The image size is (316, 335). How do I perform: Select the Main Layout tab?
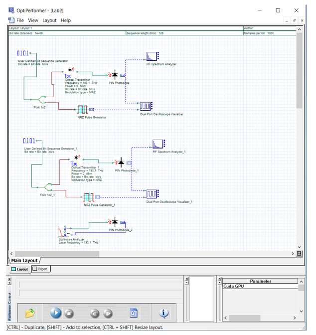(x=25, y=260)
